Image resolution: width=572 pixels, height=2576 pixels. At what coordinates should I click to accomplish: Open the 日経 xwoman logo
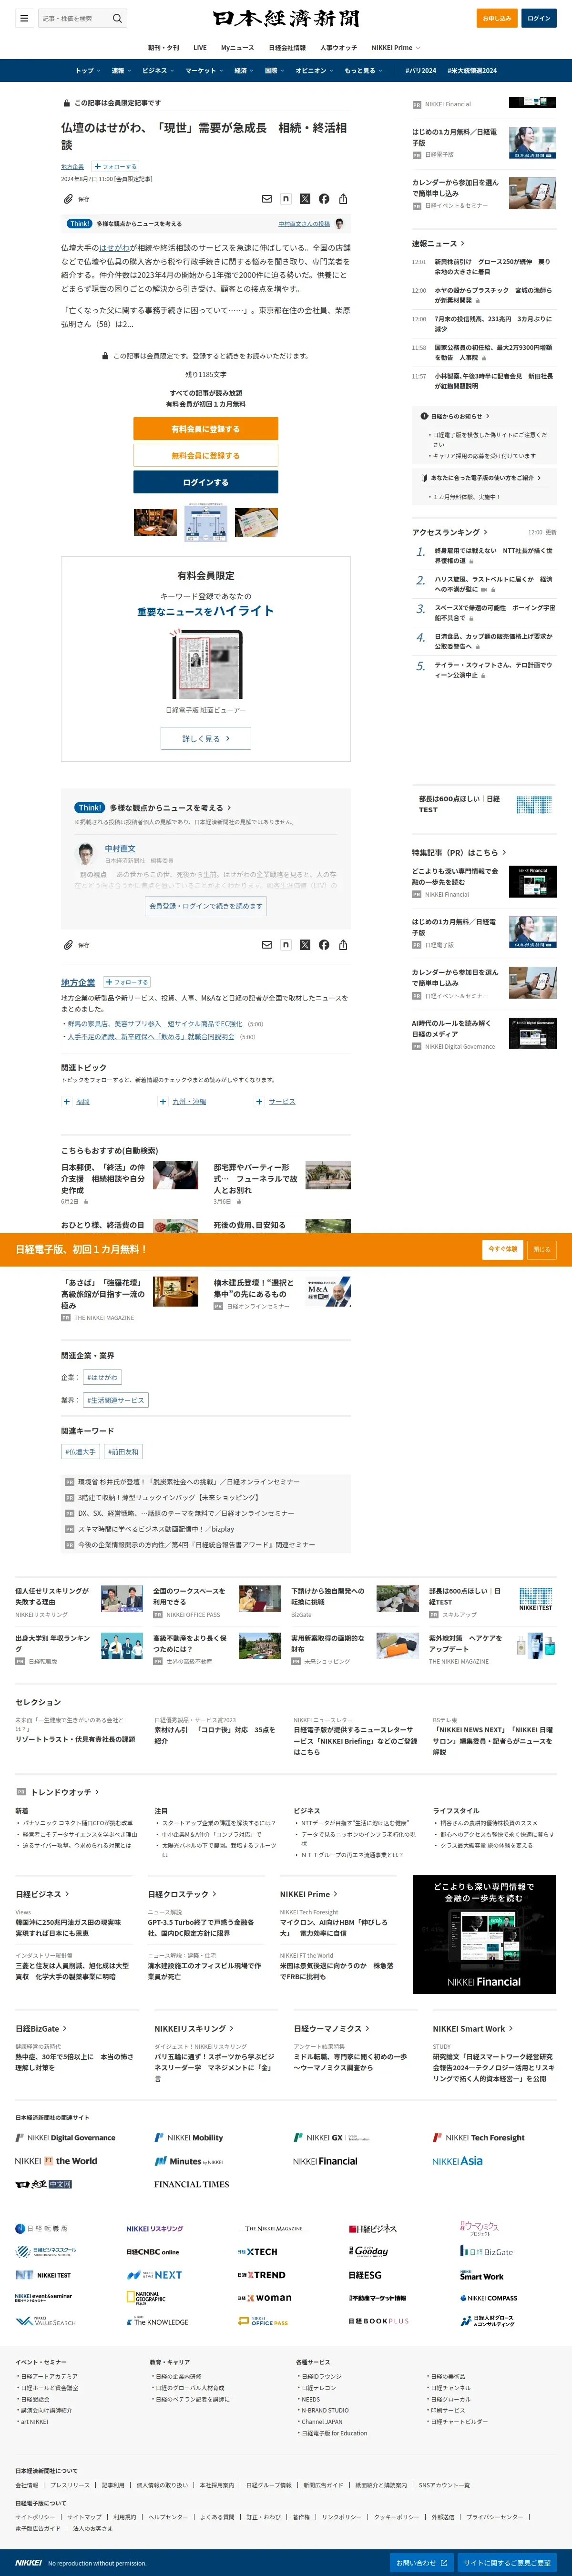point(264,2297)
